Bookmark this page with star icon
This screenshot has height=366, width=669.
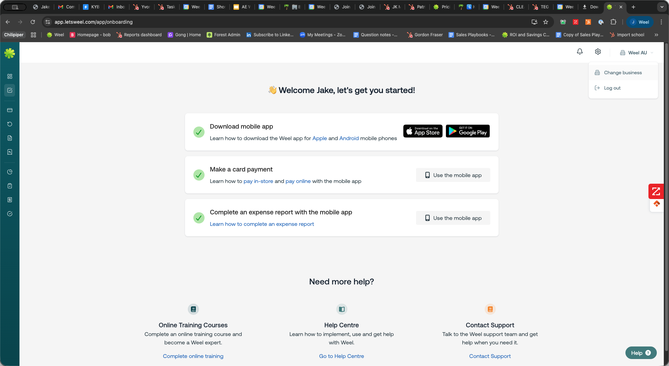coord(546,22)
